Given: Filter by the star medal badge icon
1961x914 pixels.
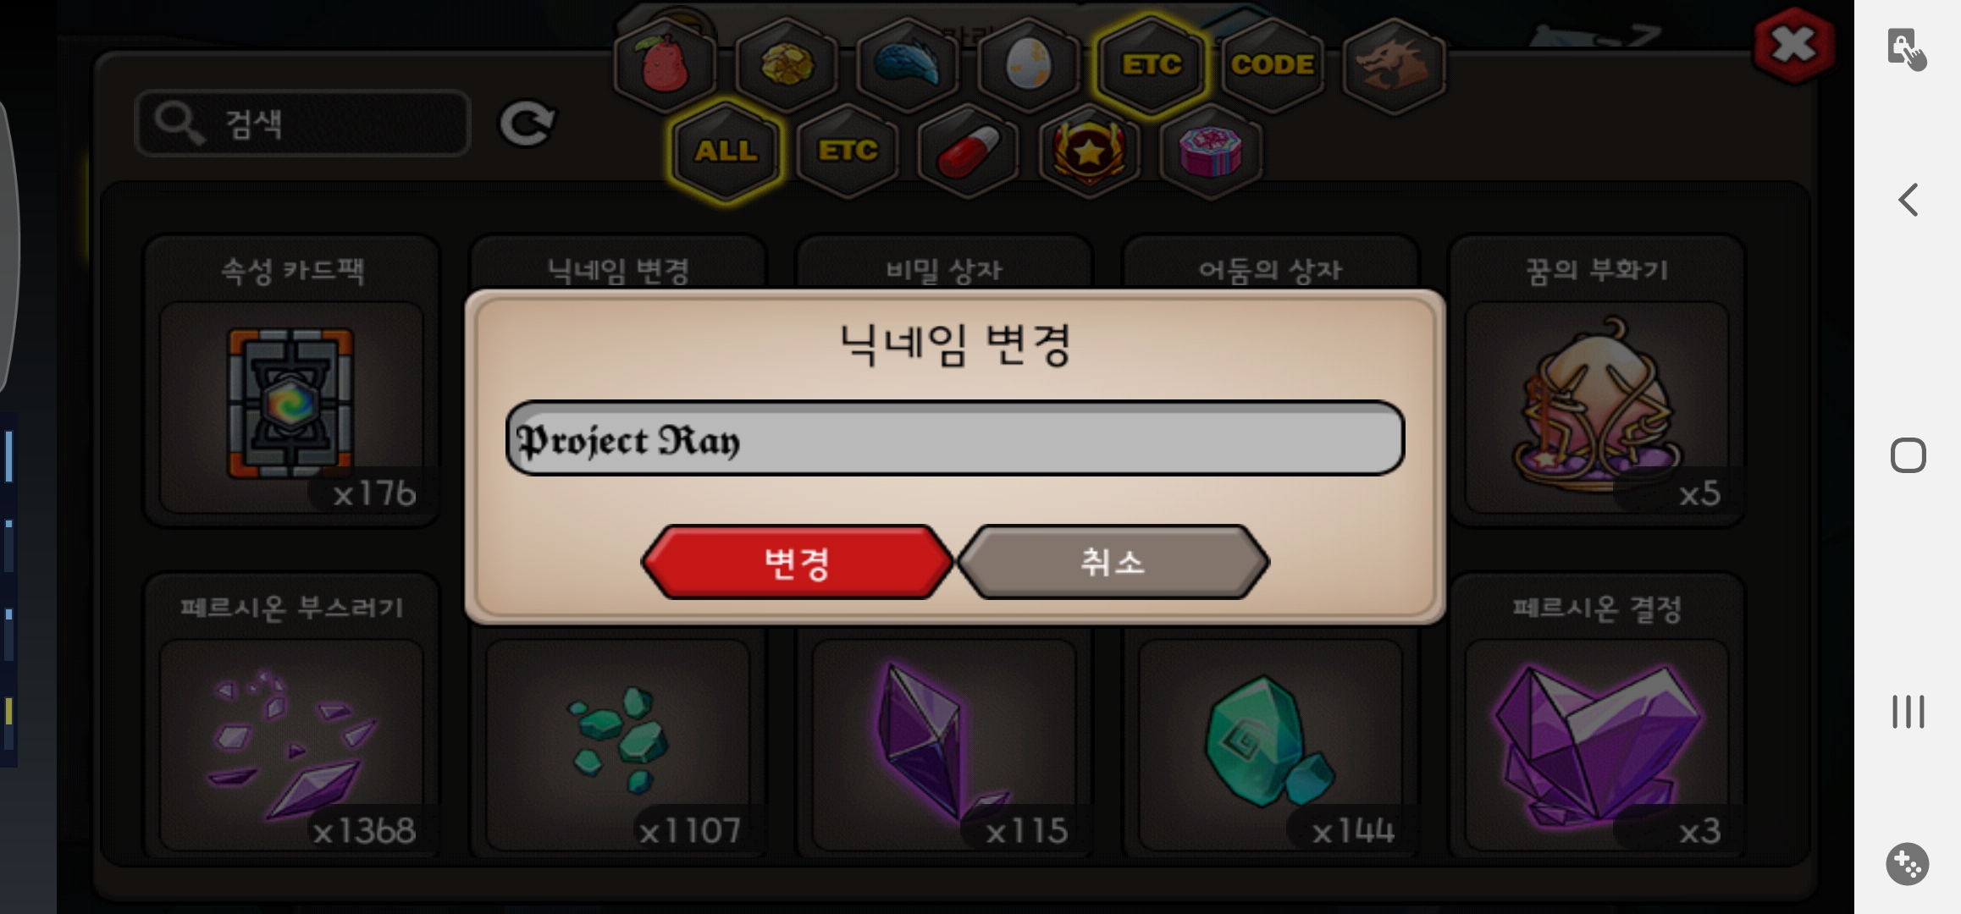Looking at the screenshot, I should click(1089, 151).
